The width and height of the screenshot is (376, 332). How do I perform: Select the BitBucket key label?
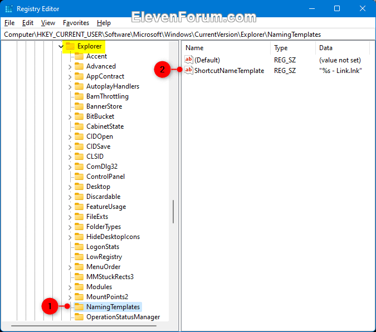pos(100,116)
